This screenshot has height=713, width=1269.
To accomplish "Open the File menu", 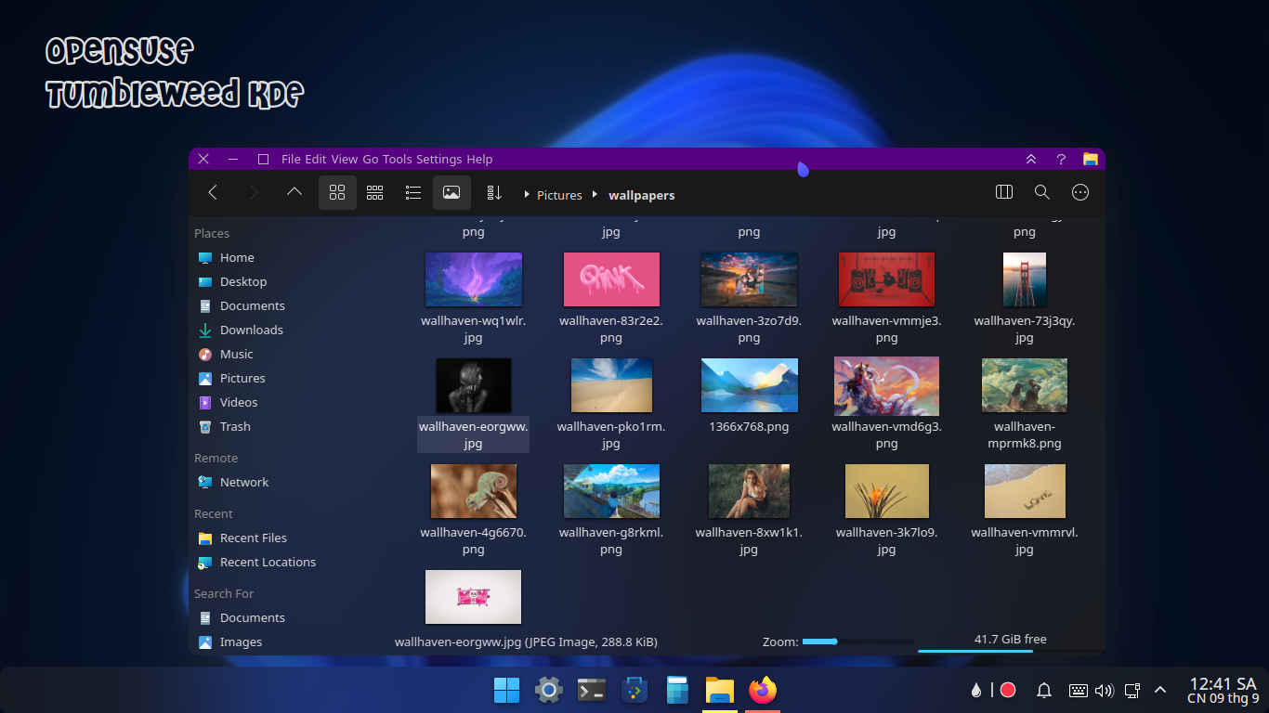I will click(291, 160).
